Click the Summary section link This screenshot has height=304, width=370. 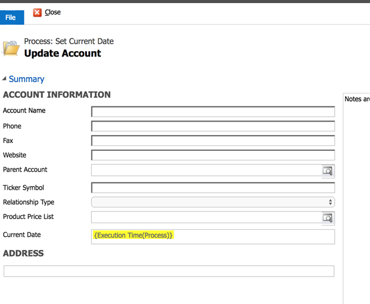(26, 79)
